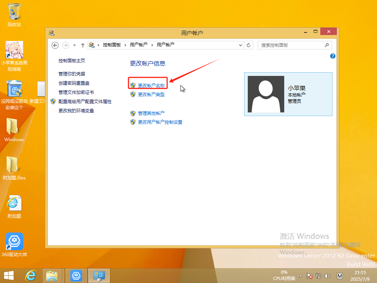Open 创建密码重置盘 link
Viewport: 377px width, 283px height.
tap(74, 83)
